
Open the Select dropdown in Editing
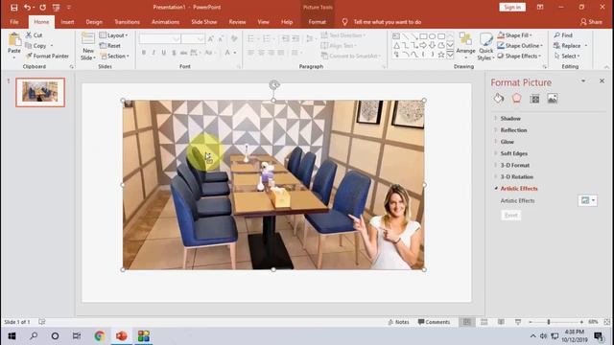567,56
